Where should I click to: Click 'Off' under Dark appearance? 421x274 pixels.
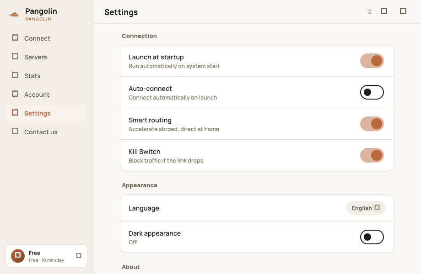coord(133,242)
